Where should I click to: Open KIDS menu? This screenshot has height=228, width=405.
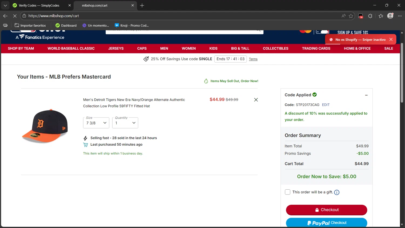point(213,49)
